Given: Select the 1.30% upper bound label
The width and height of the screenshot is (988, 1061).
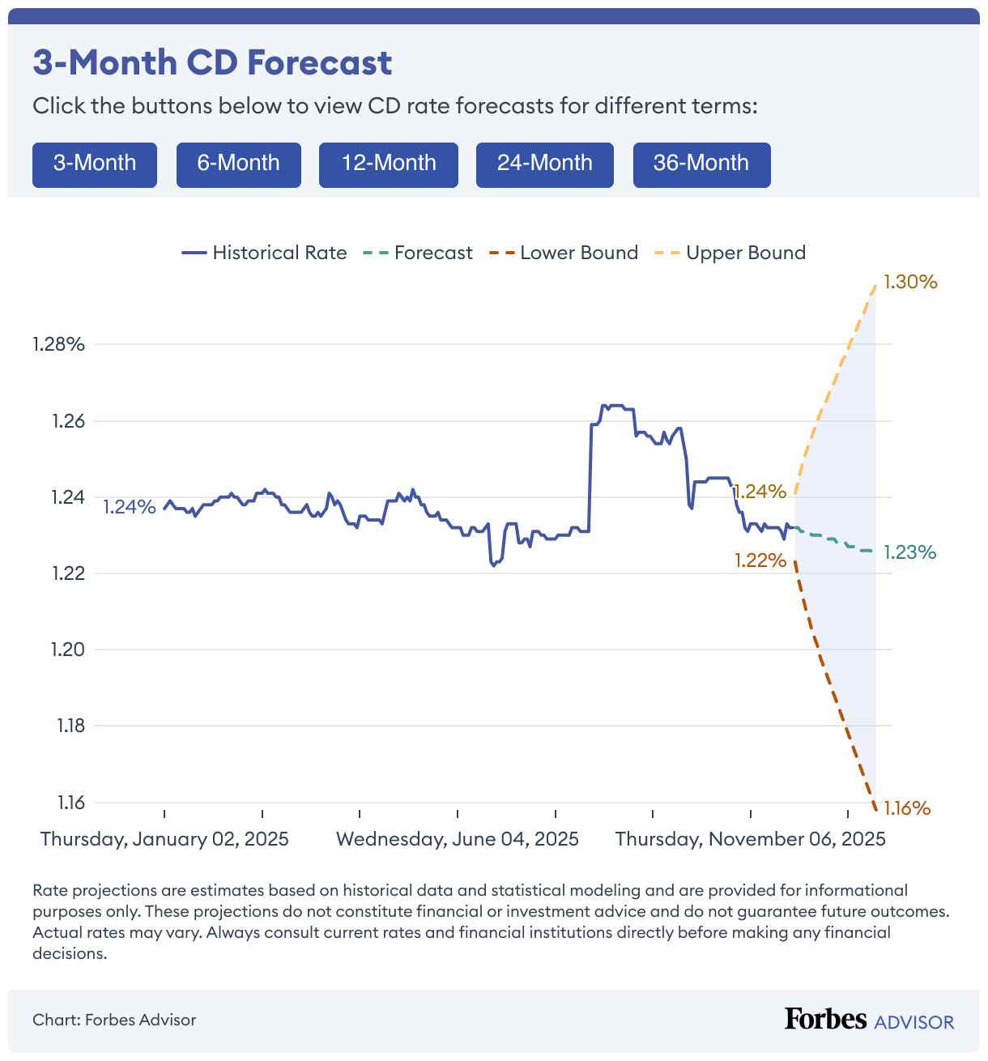Looking at the screenshot, I should (909, 281).
